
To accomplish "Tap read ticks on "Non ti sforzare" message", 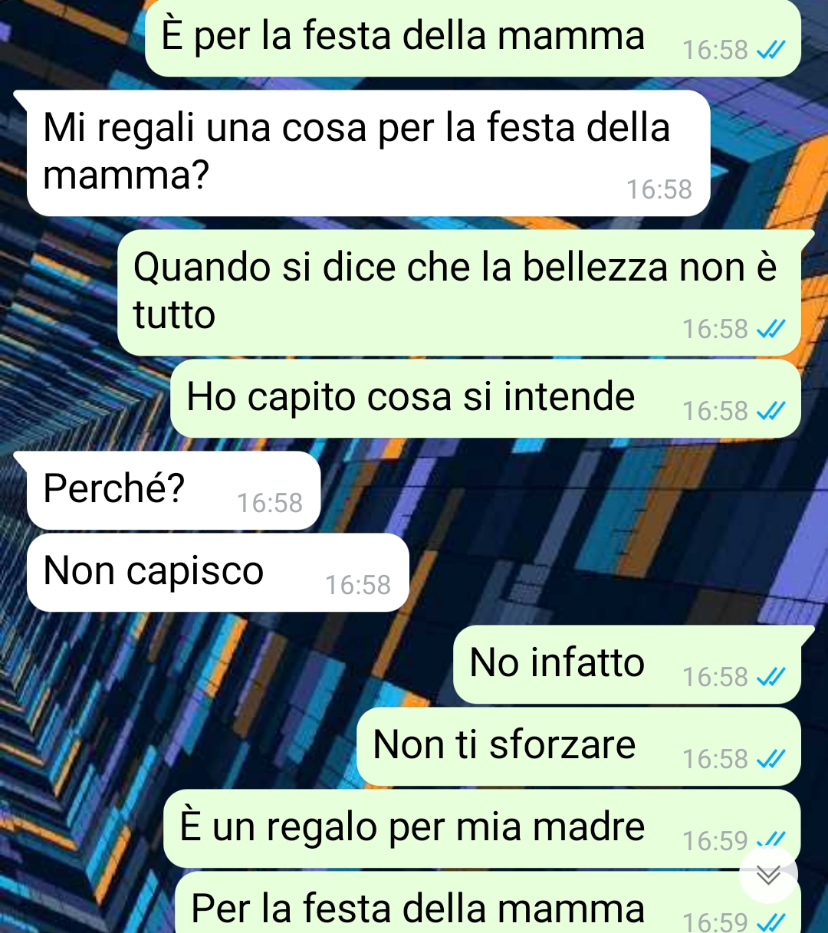I will [x=770, y=759].
